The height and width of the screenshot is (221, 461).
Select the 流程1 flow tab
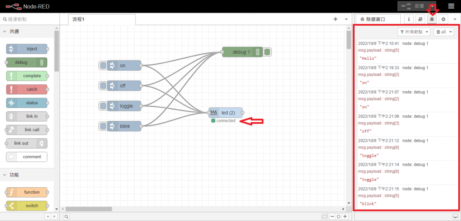click(102, 19)
